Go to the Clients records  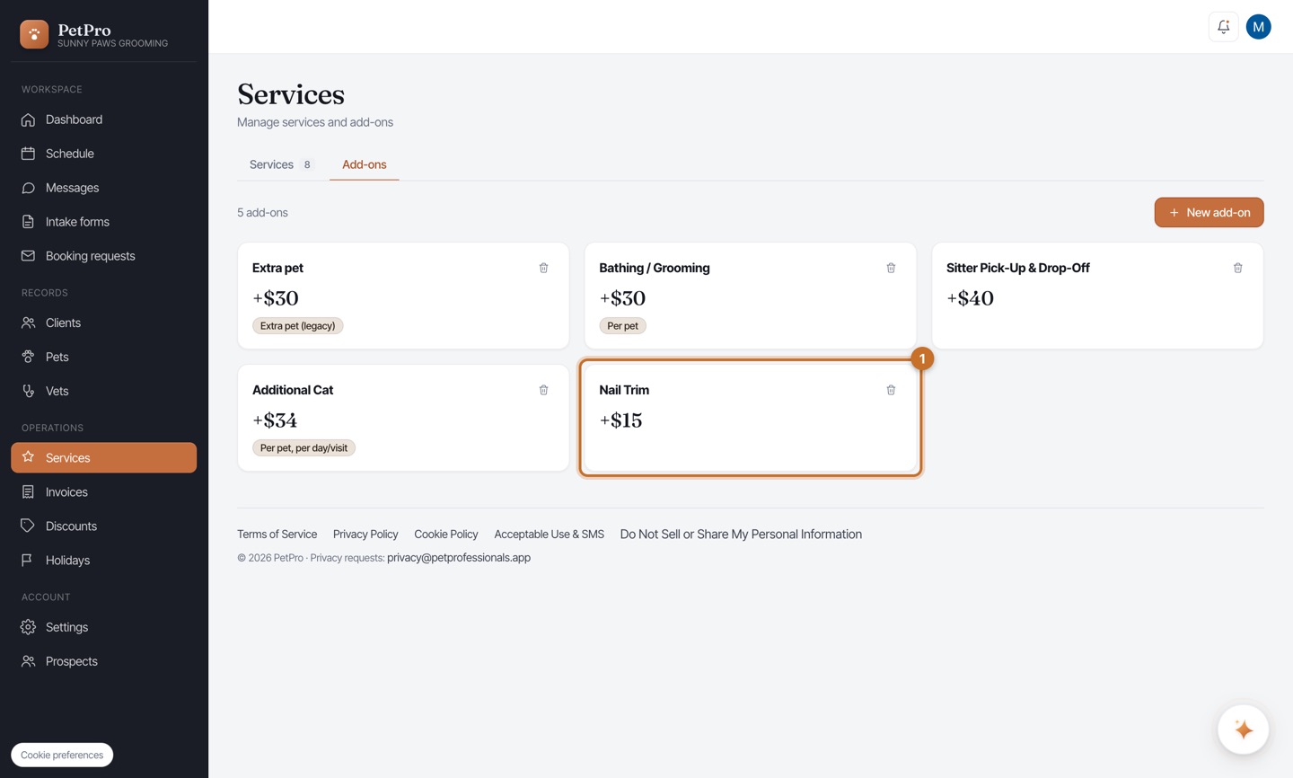103,323
